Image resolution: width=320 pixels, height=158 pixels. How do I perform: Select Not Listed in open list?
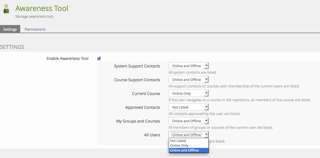tap(178, 141)
